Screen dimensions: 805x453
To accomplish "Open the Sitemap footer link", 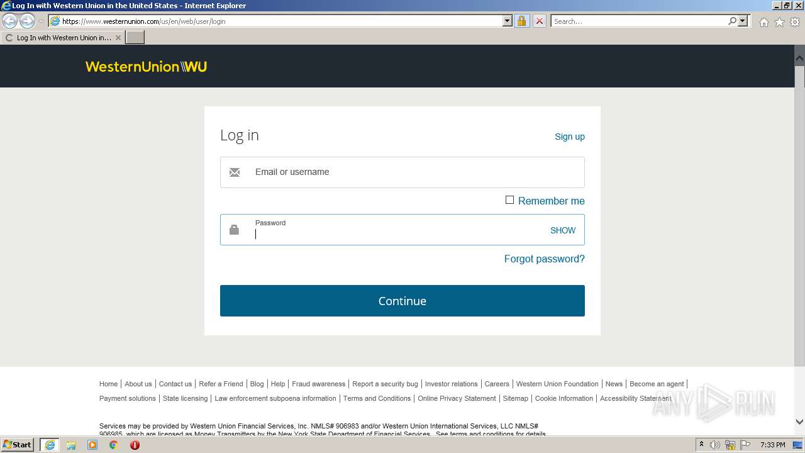I will [516, 398].
